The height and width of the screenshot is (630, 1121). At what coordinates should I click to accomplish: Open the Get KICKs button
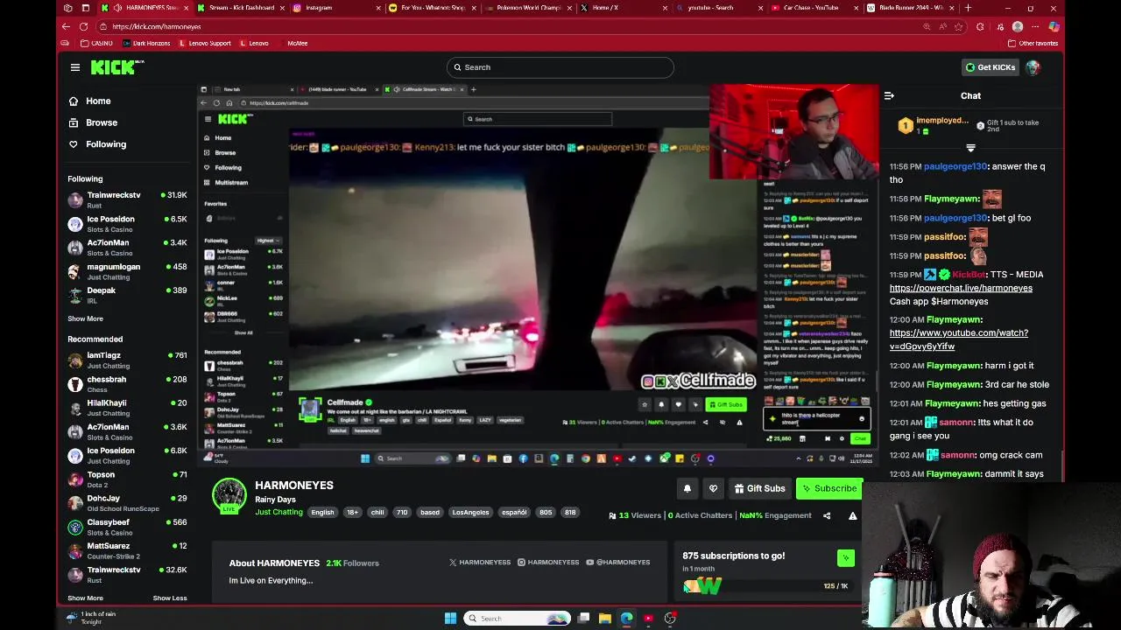tap(991, 67)
